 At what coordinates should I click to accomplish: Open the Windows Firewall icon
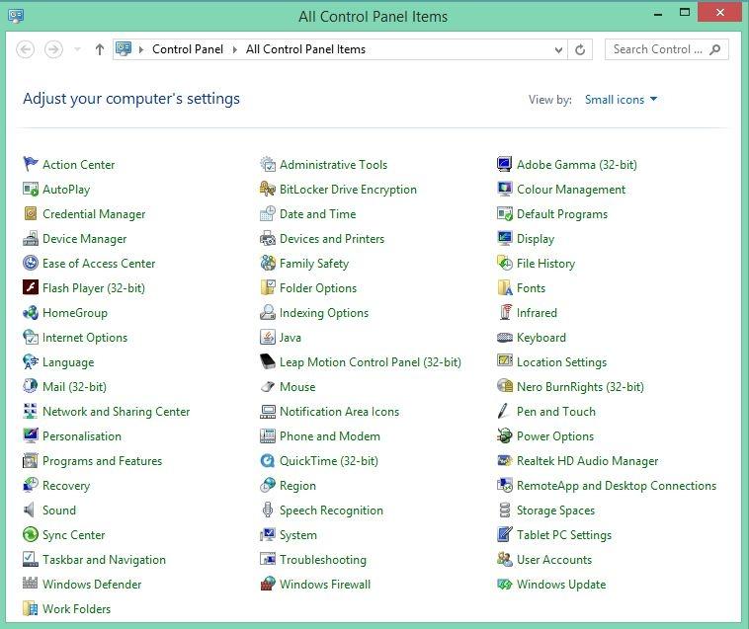268,584
